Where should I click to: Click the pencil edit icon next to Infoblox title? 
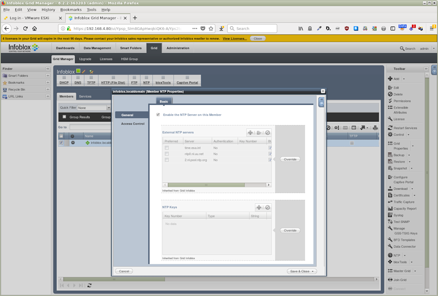click(83, 72)
